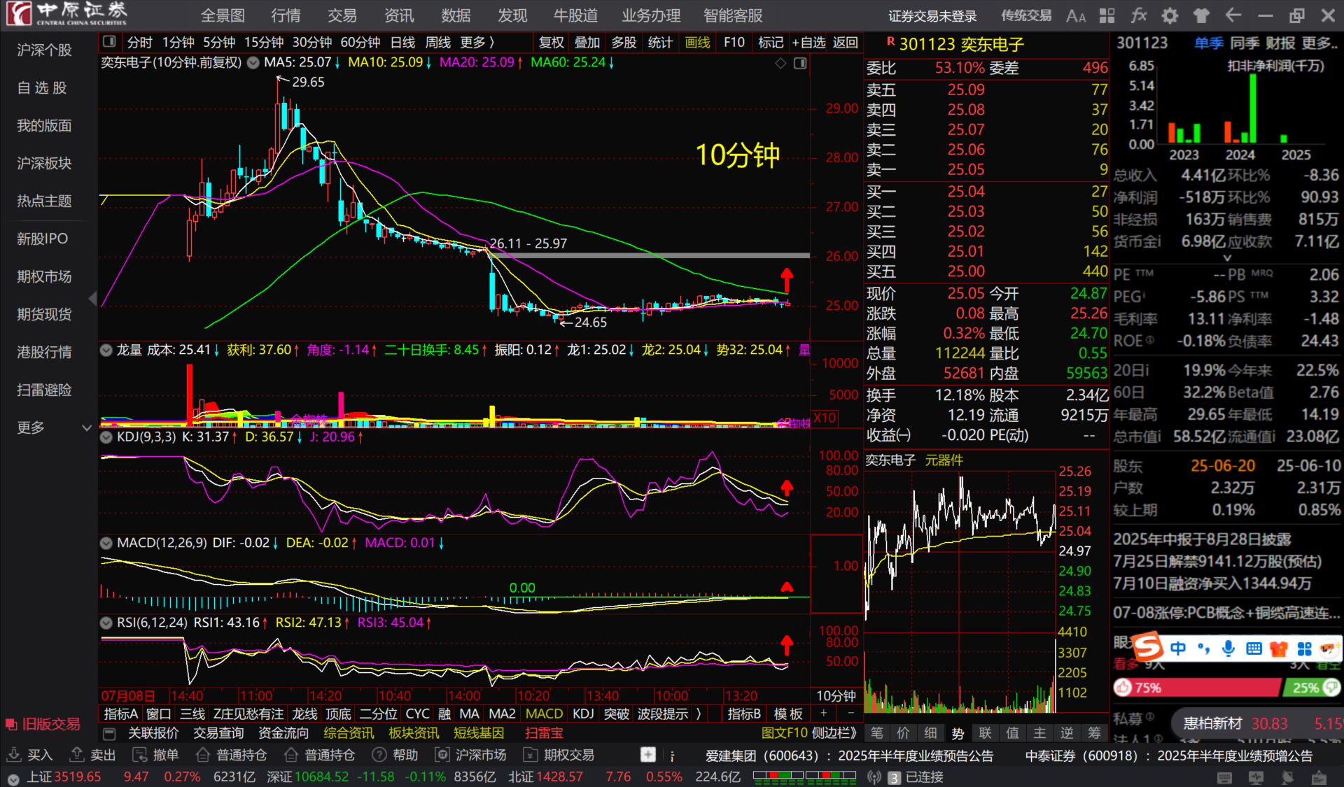Open 新股IPO in the left sidebar
This screenshot has height=787, width=1344.
[43, 239]
